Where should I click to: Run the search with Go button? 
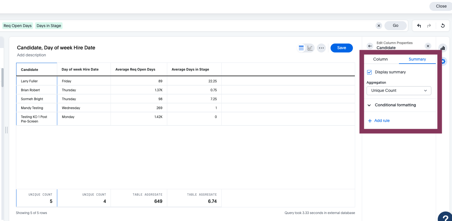coord(396,26)
